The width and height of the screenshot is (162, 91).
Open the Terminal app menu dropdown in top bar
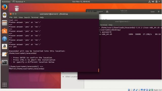tap(19, 2)
